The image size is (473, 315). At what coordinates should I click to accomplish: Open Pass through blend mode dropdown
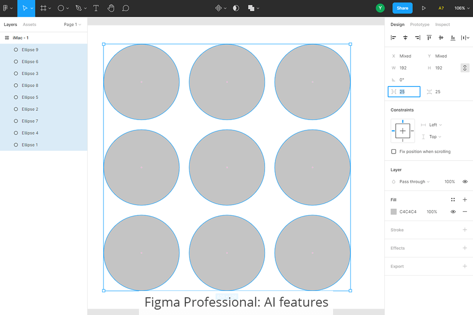(x=414, y=182)
